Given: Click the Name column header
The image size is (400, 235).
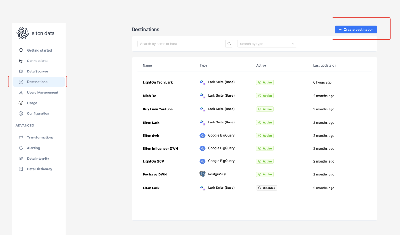Looking at the screenshot, I should click(x=147, y=65).
